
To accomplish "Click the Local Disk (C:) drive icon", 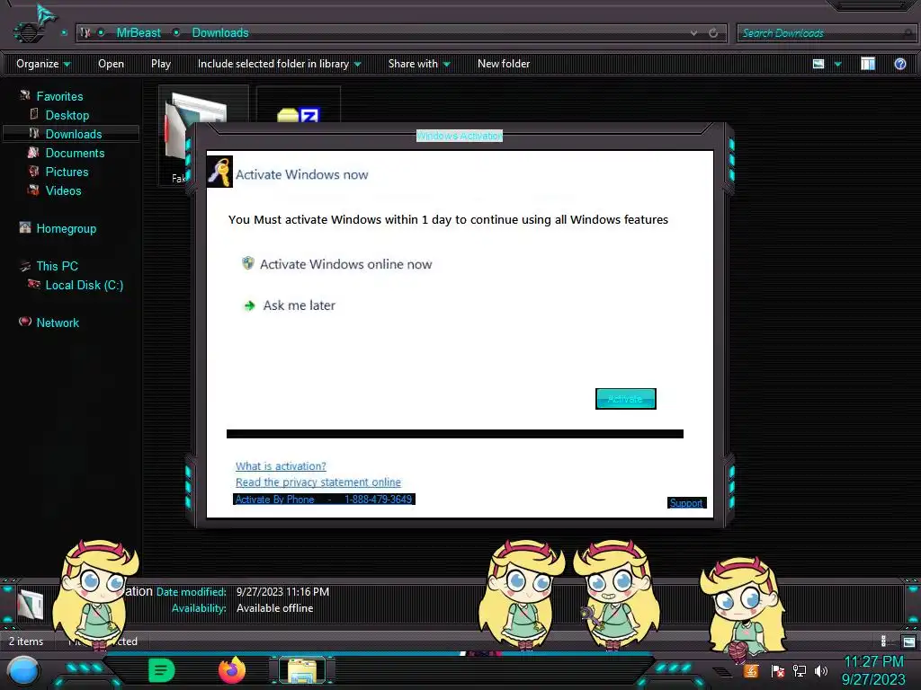I will click(x=34, y=285).
